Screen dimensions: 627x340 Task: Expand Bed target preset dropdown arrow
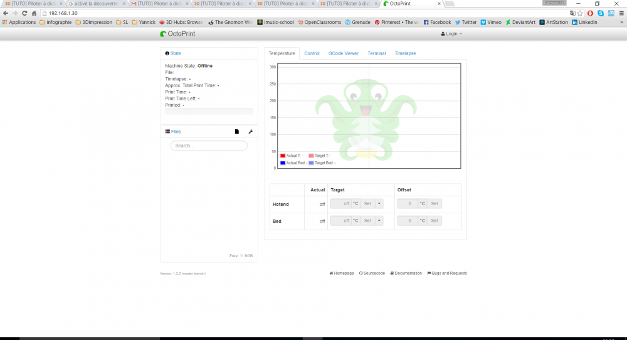click(x=379, y=221)
